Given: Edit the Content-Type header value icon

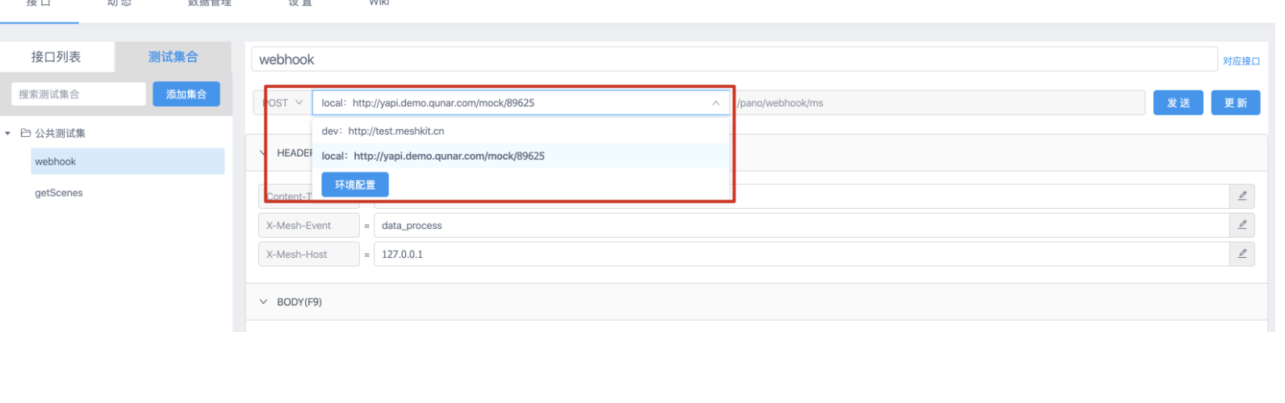Looking at the screenshot, I should 1242,196.
